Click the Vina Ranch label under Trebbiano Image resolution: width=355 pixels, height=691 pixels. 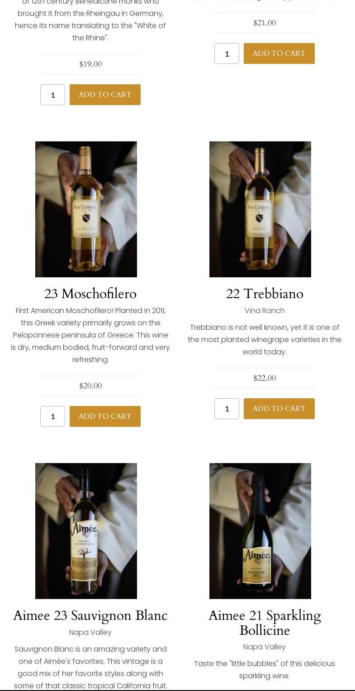[265, 311]
